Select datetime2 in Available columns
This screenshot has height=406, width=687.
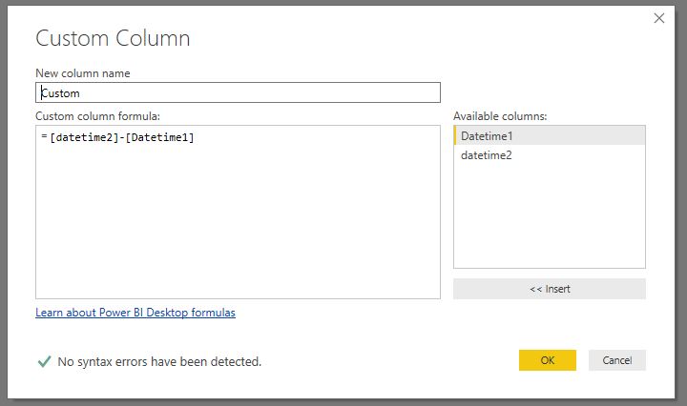pos(550,155)
